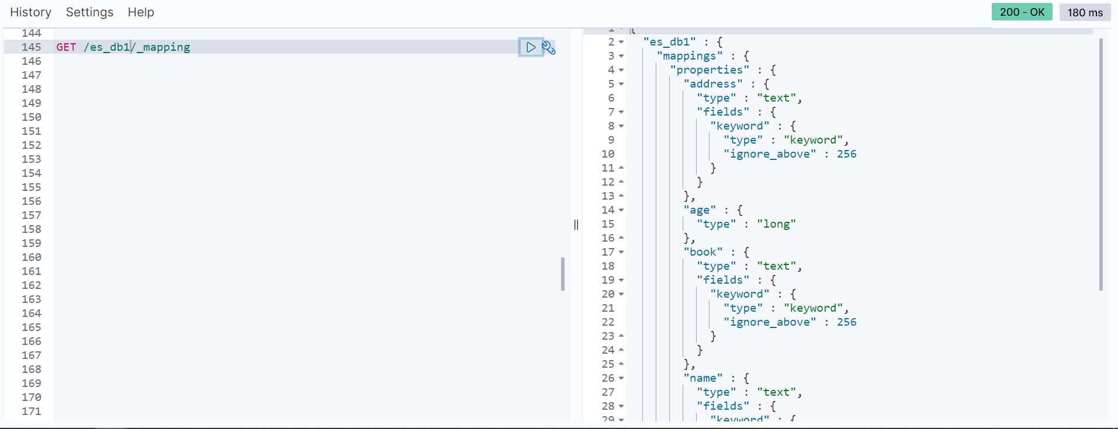Screen dimensions: 1118x429
Task: Click fold arrow at closing line 16
Action: tap(621, 238)
